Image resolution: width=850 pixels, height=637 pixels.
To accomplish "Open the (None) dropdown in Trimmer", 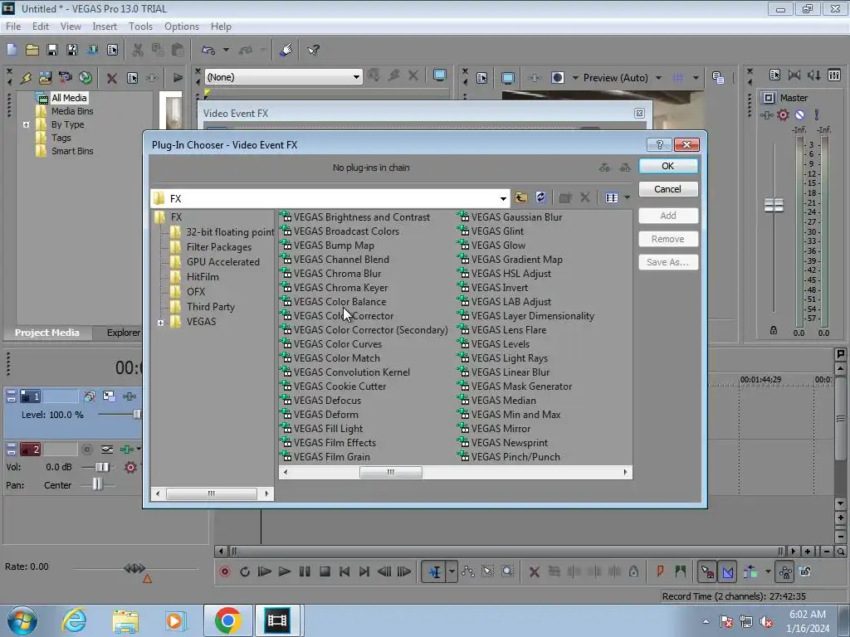I will coord(356,77).
